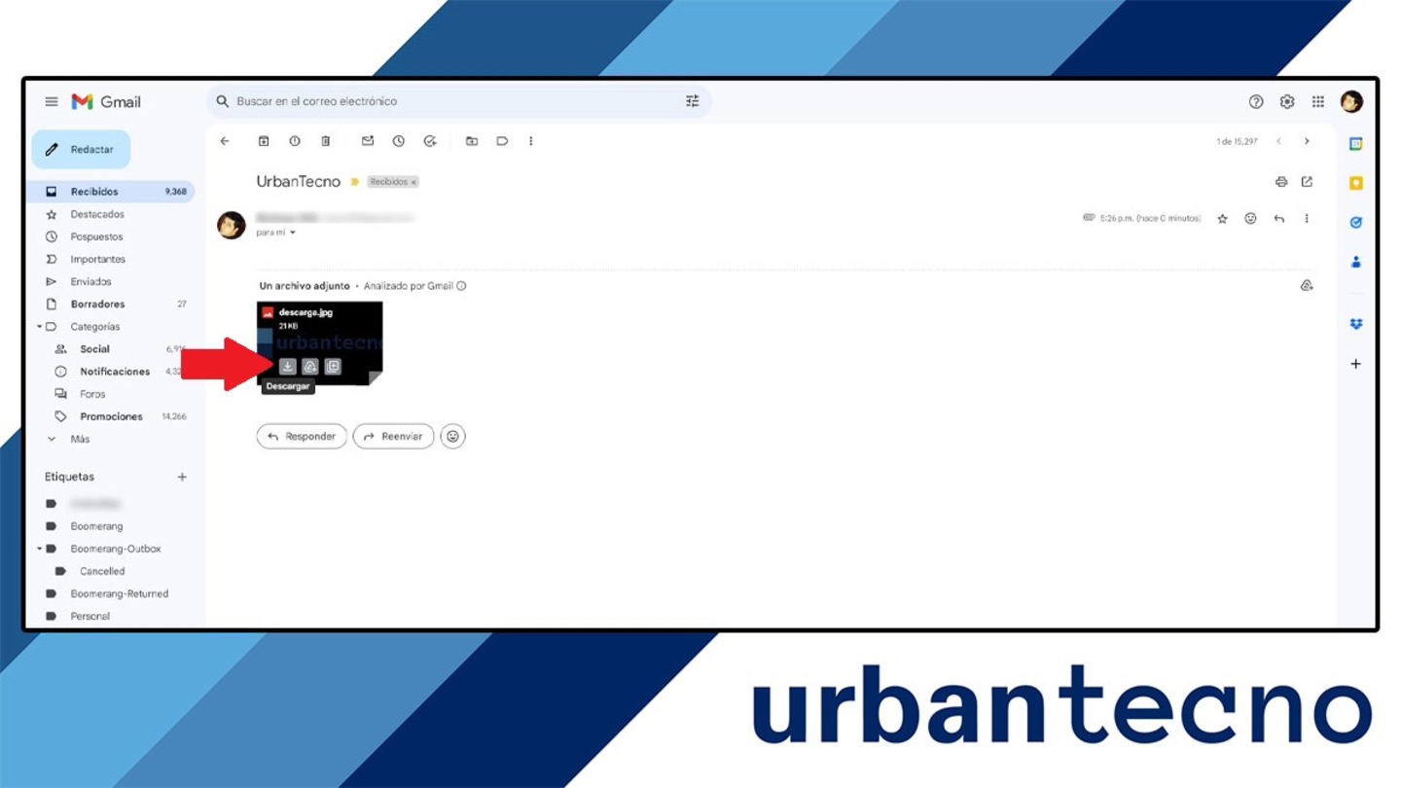This screenshot has height=788, width=1401.
Task: Open the toolbar's three-dot more menu
Action: coord(531,141)
